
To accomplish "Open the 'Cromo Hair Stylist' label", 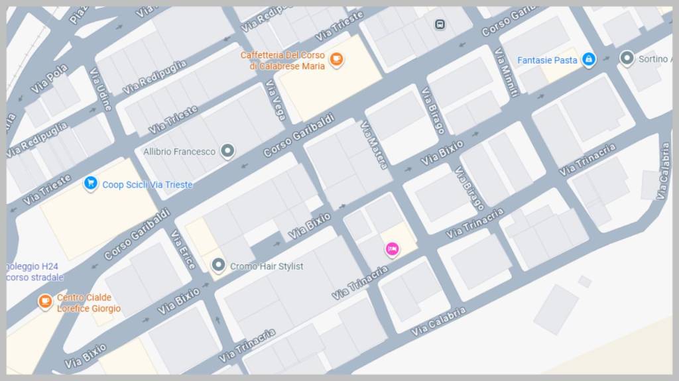I will 267,266.
